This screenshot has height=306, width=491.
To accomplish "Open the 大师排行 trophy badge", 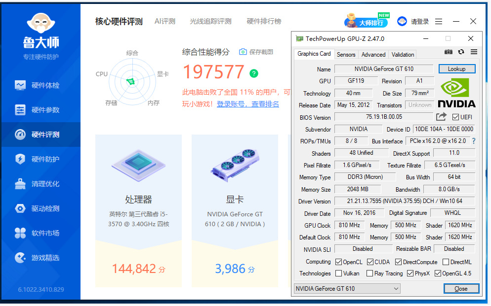I will tap(367, 22).
